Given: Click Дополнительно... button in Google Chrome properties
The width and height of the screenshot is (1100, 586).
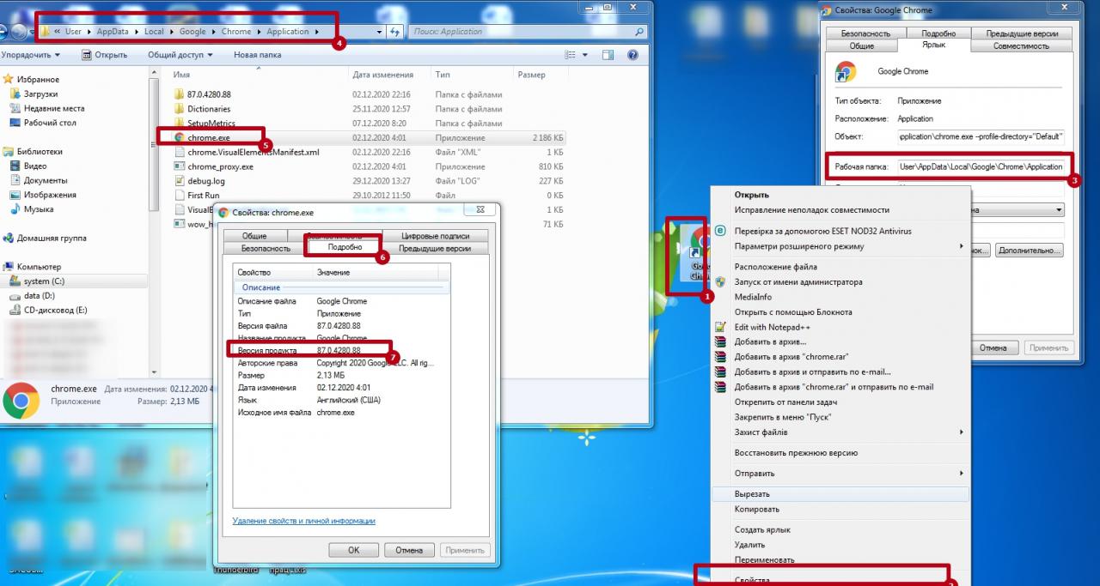Looking at the screenshot, I should coord(1030,251).
